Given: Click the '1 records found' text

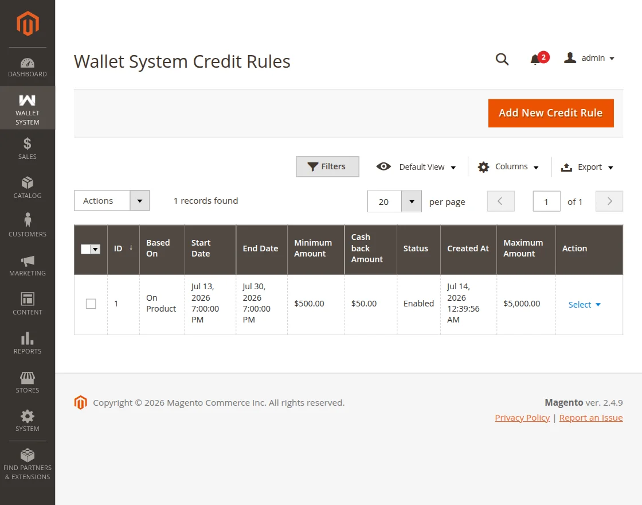Looking at the screenshot, I should tap(206, 201).
